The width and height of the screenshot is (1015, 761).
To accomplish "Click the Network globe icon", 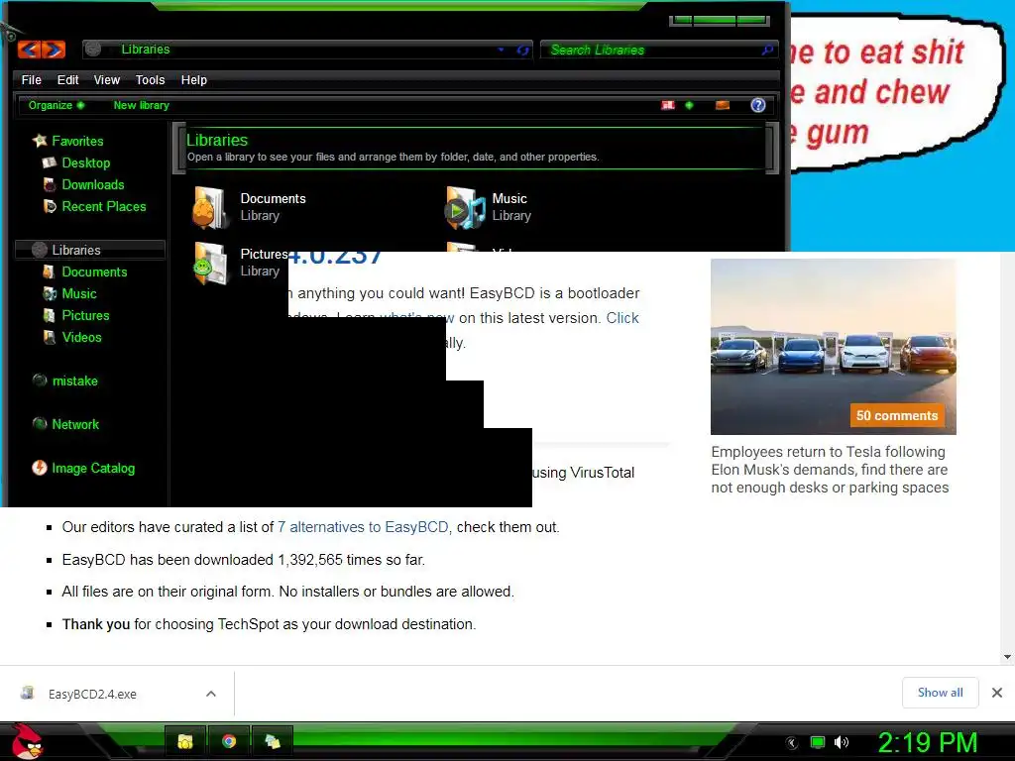I will (x=40, y=424).
